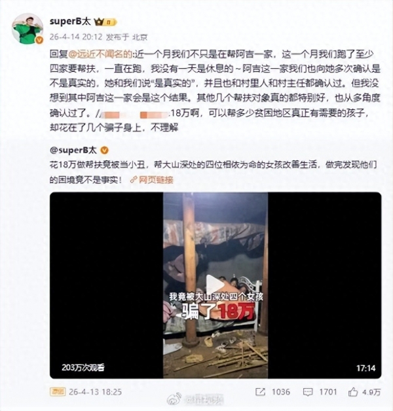This screenshot has width=393, height=411.
Task: Click the comment count 1701
Action: [328, 392]
